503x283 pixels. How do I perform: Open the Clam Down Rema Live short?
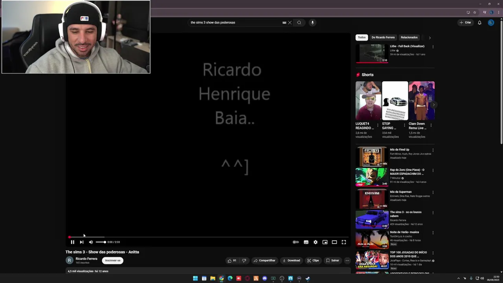[422, 101]
